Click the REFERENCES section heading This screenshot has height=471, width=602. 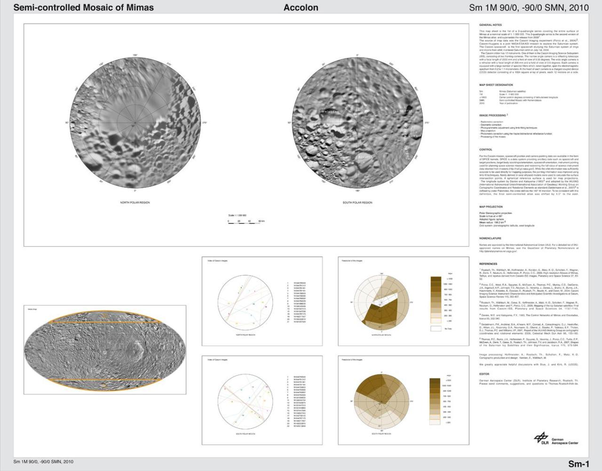[488, 264]
